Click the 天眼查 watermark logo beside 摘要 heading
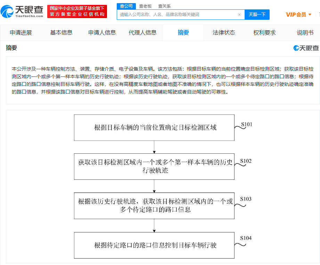This screenshot has width=320, height=265. 306,48
